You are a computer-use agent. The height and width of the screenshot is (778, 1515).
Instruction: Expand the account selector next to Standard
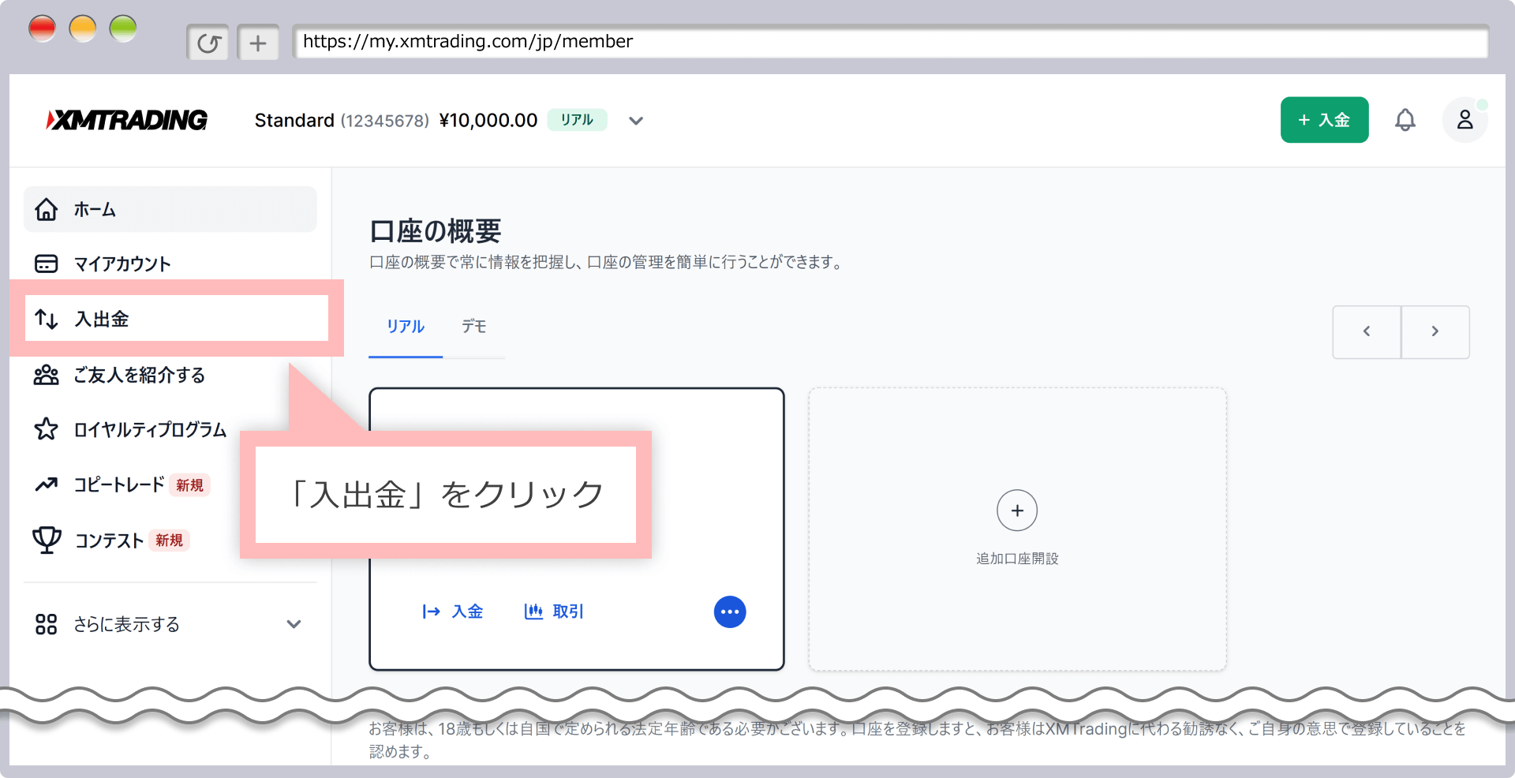tap(636, 120)
